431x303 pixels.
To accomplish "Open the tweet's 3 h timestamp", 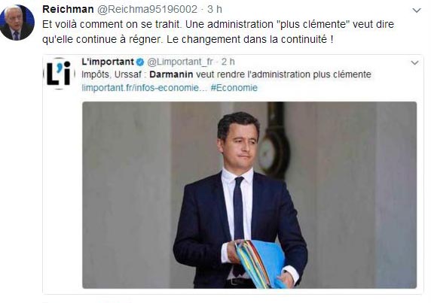I will (215, 9).
